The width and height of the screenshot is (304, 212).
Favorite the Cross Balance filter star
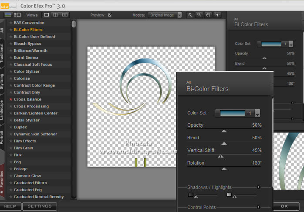pos(11,99)
